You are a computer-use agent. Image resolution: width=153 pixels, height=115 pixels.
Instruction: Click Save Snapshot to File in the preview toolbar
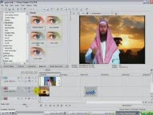pos(116,13)
